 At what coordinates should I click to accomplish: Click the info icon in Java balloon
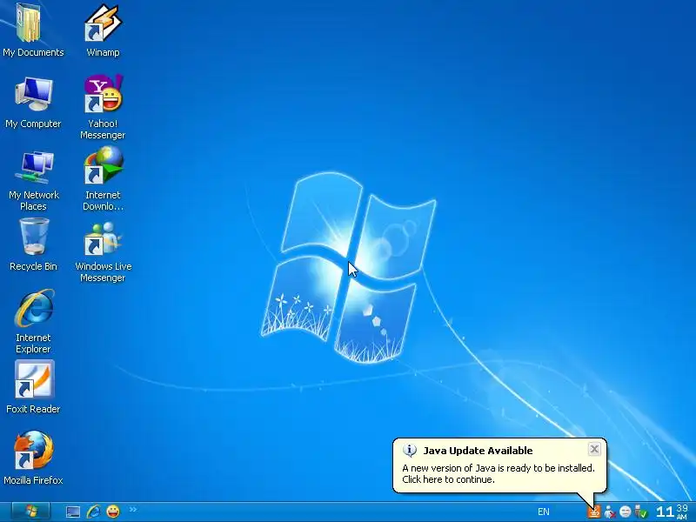tap(409, 451)
